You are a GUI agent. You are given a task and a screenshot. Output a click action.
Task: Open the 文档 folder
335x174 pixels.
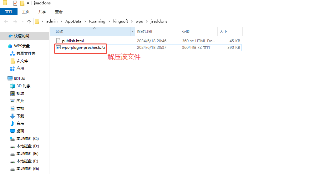click(x=20, y=108)
